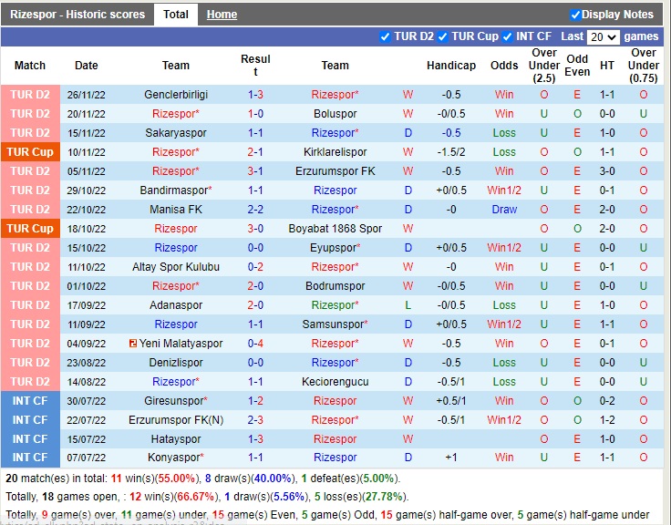Image resolution: width=671 pixels, height=525 pixels.
Task: Open the 2-3 result for Erzurumspor FK(N)
Action: (x=255, y=420)
